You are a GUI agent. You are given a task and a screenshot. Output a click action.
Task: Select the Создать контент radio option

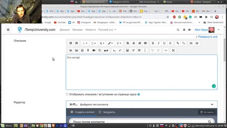coord(72,112)
